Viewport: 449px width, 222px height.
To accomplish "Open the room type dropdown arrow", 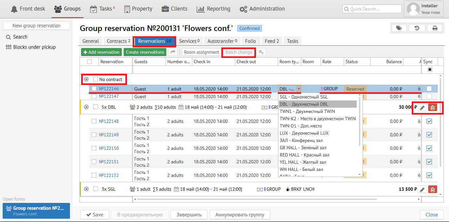I will pos(299,89).
